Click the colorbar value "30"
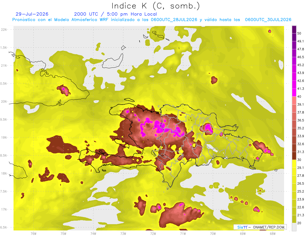This screenshot has height=237, width=306. pos(299,160)
